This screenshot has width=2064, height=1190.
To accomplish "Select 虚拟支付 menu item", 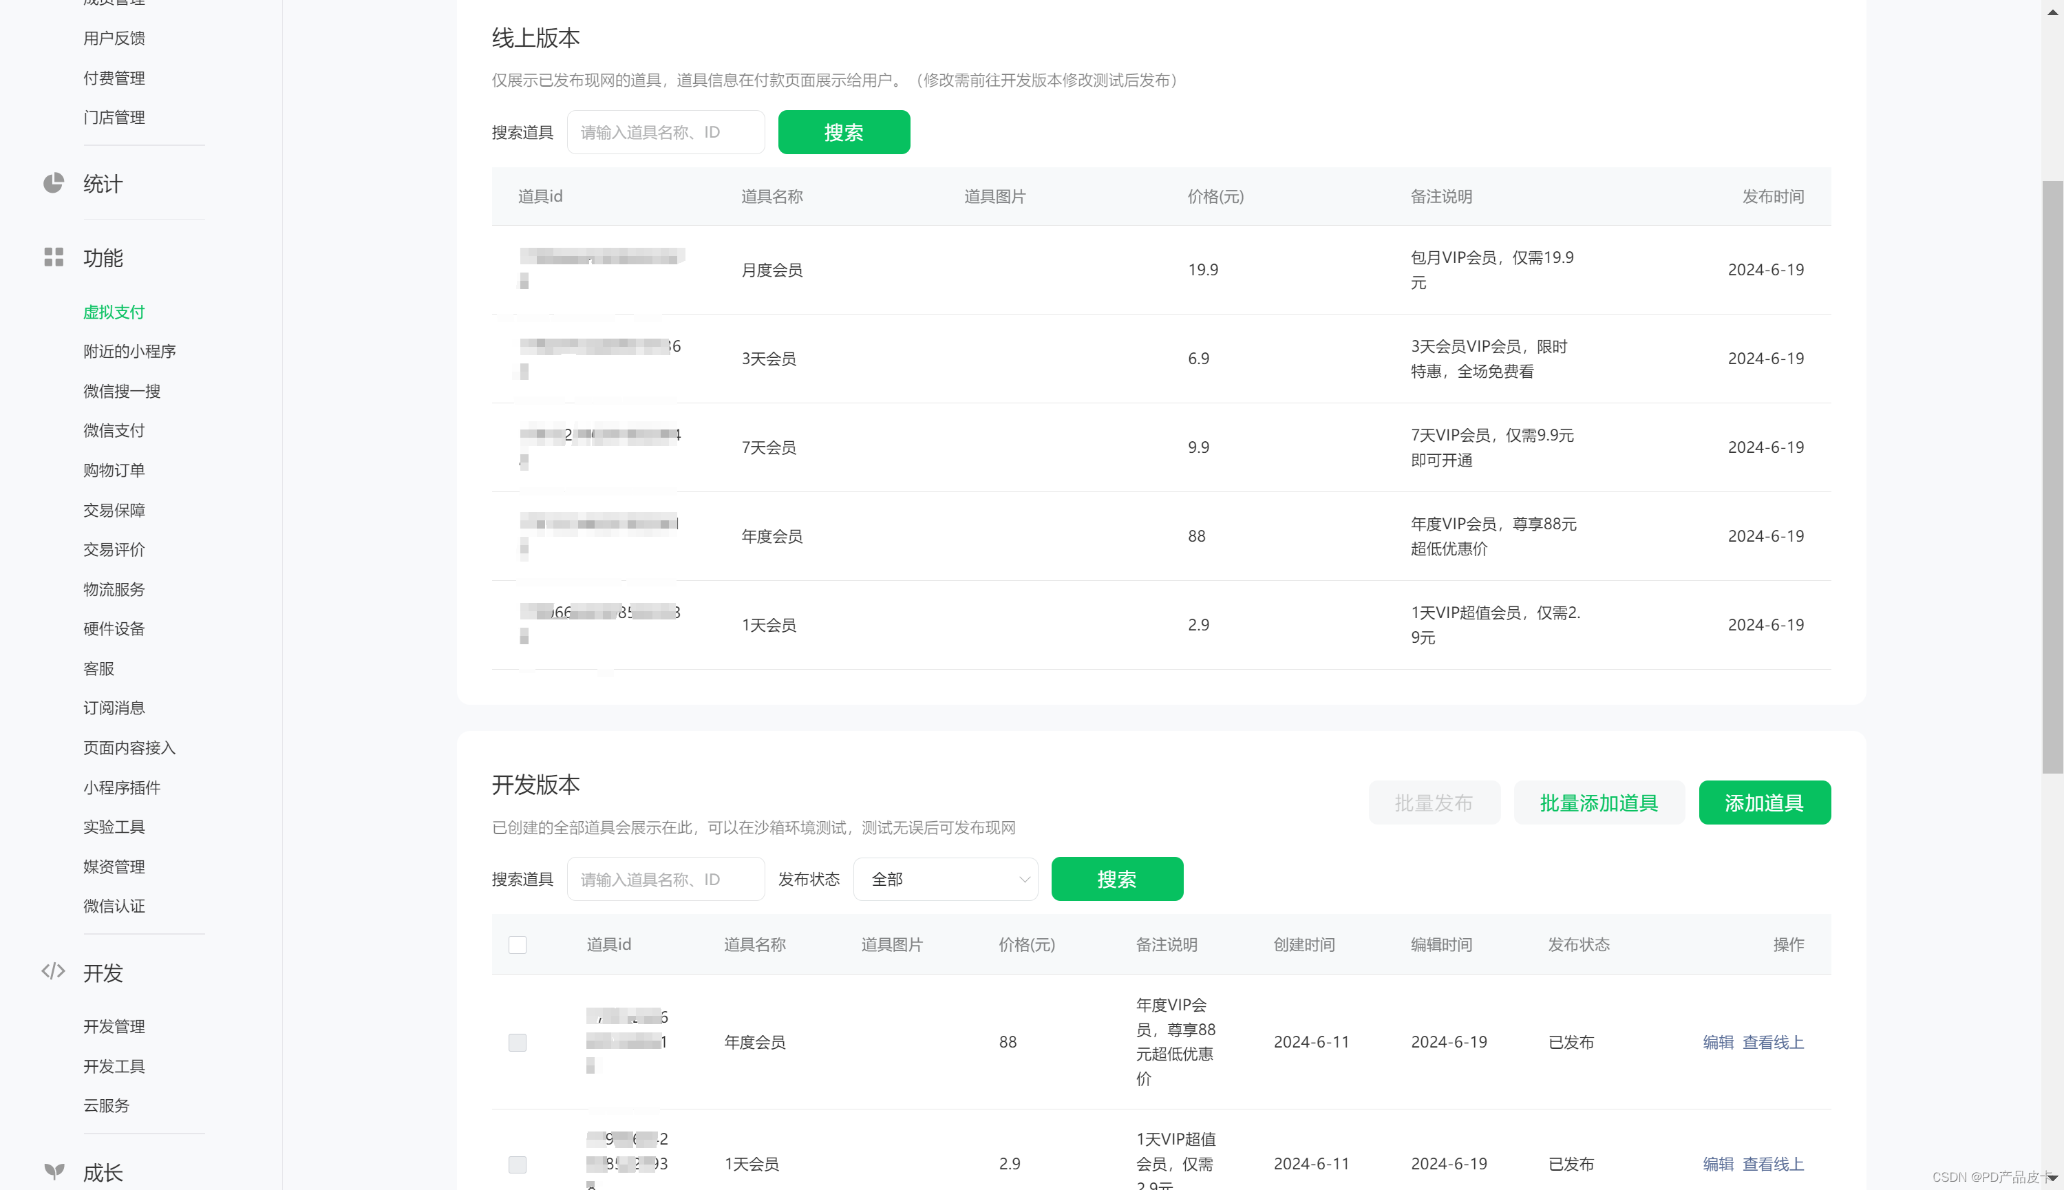I will [x=114, y=312].
